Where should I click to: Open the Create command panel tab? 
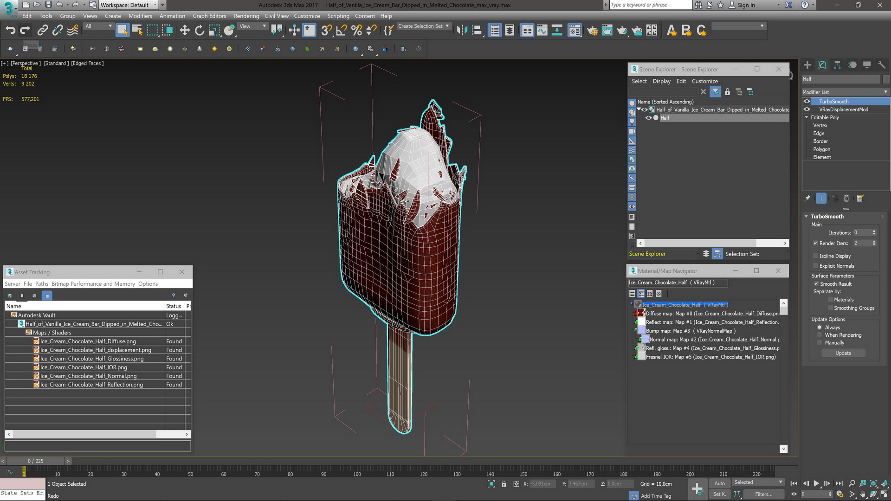[807, 65]
